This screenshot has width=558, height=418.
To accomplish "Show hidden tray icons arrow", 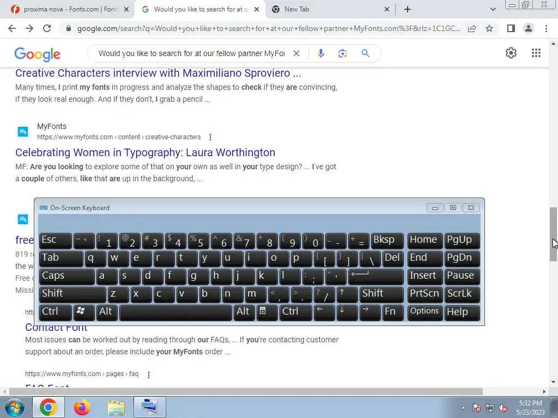I will coord(463,408).
